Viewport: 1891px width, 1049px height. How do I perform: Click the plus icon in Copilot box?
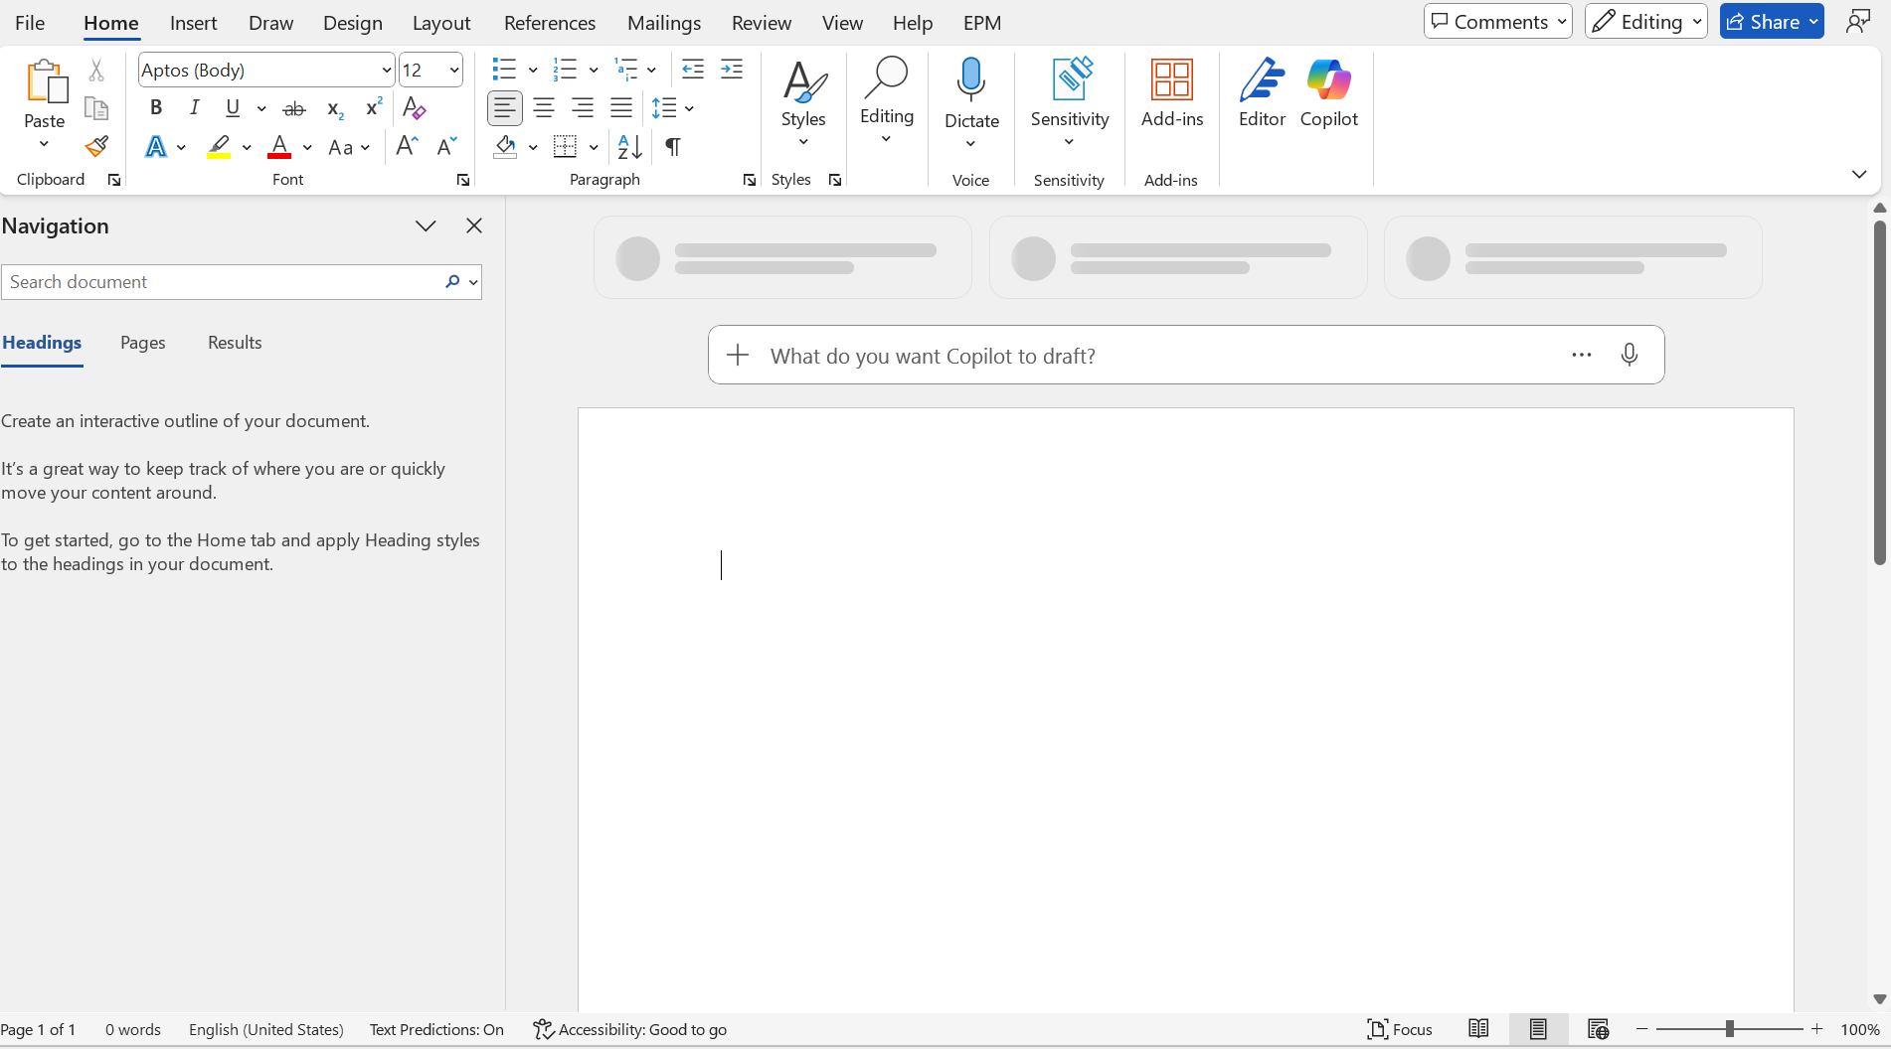738,355
